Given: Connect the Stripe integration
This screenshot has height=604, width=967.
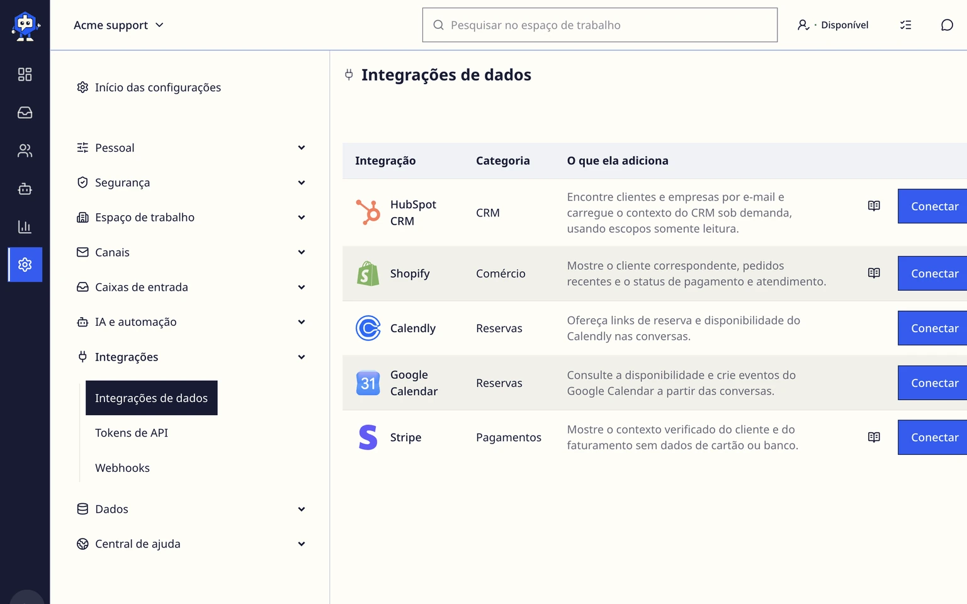Looking at the screenshot, I should tap(932, 437).
